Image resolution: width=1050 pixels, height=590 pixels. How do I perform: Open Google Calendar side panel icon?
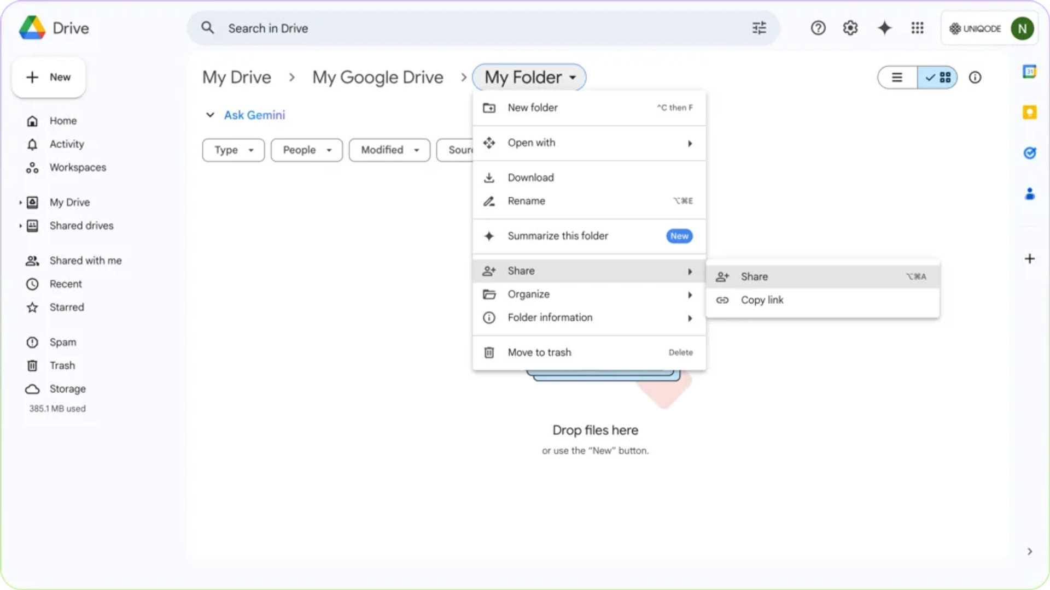1030,72
